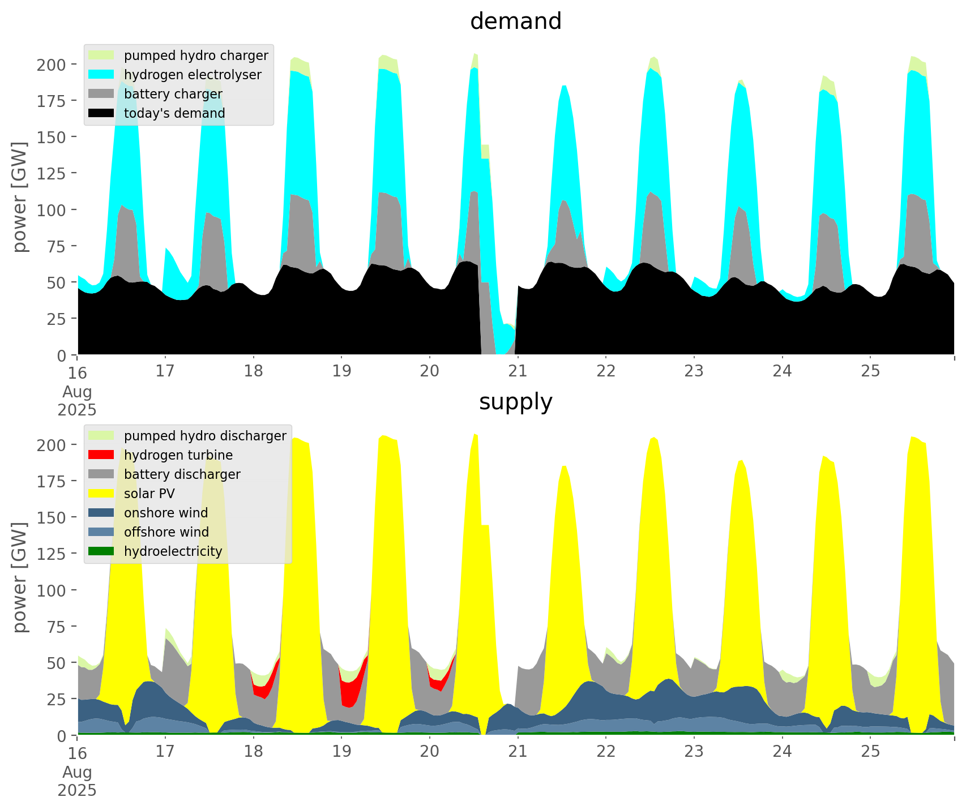966x810 pixels.
Task: Click the pumped hydro charger legend label
Action: (x=196, y=55)
